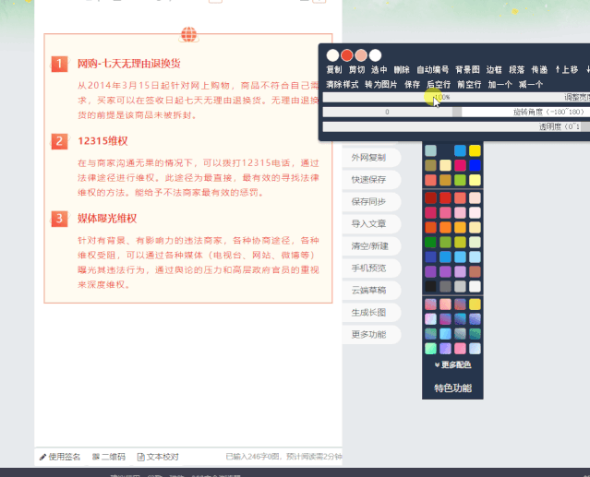Click 自动编号 in the floating toolbar
Viewport: 590px width, 477px height.
432,70
